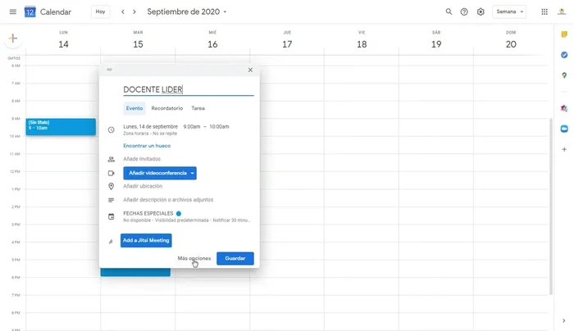
Task: Open settings gear menu
Action: [481, 11]
